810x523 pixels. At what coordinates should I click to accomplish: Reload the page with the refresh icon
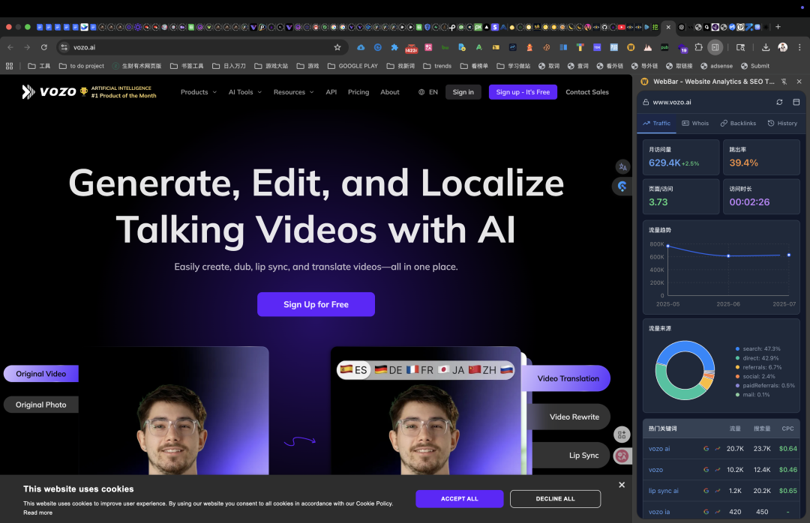pyautogui.click(x=44, y=47)
